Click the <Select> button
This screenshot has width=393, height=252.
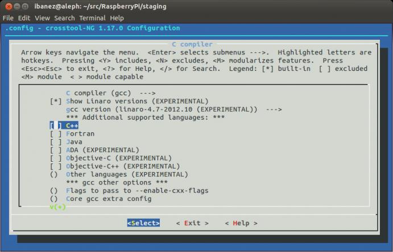(x=143, y=223)
